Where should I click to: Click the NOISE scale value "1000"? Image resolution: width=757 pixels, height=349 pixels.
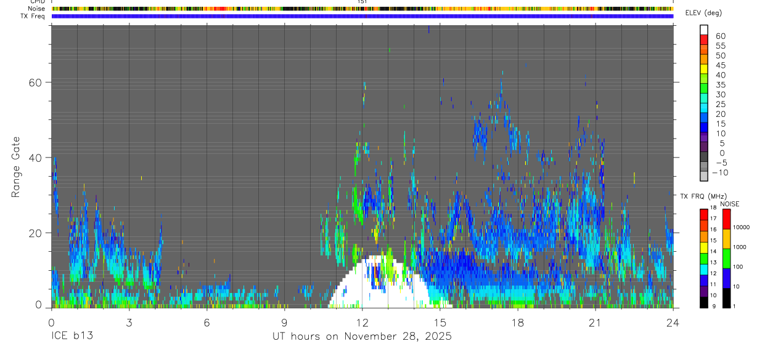click(x=740, y=247)
